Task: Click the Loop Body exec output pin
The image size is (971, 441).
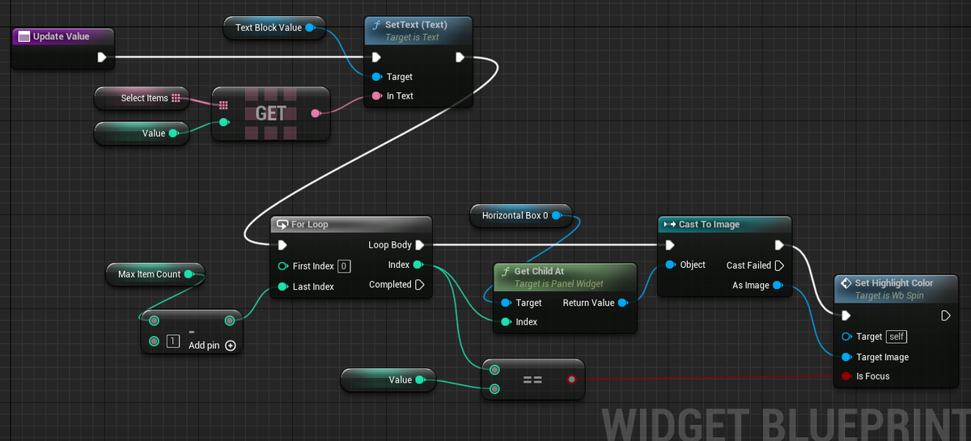Action: (x=421, y=245)
